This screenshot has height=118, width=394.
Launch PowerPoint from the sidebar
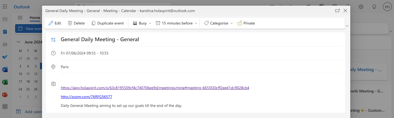pos(5,94)
